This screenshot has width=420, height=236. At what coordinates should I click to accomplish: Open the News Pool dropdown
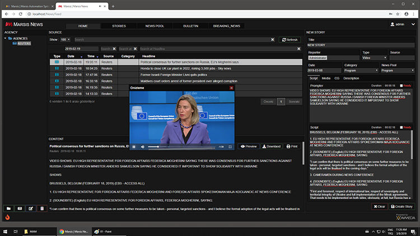397,71
